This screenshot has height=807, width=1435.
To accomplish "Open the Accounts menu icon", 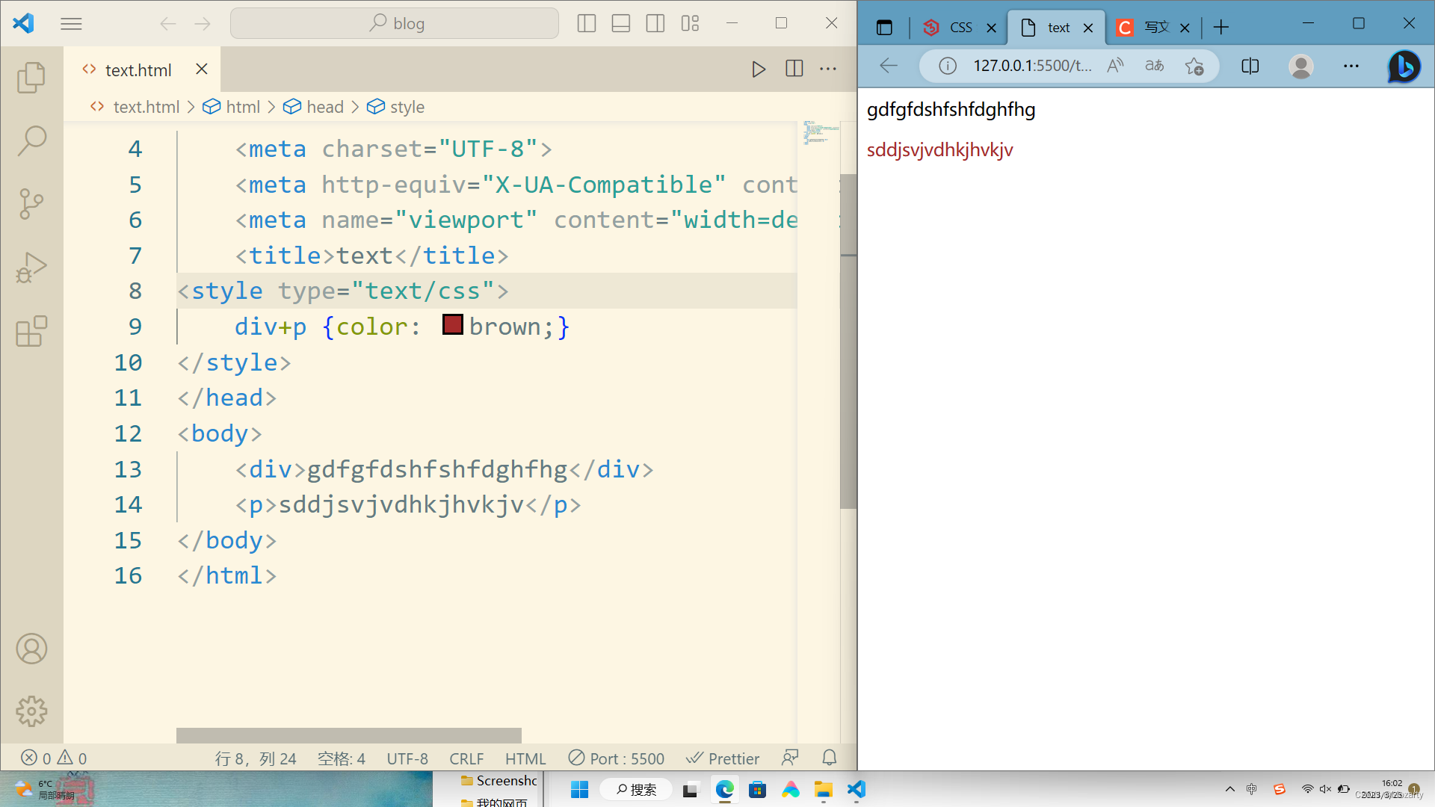I will point(31,649).
